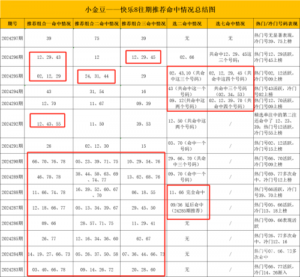This screenshot has width=300, height=277.
Task: Click the 2024288期 row label
Action: [x=13, y=192]
